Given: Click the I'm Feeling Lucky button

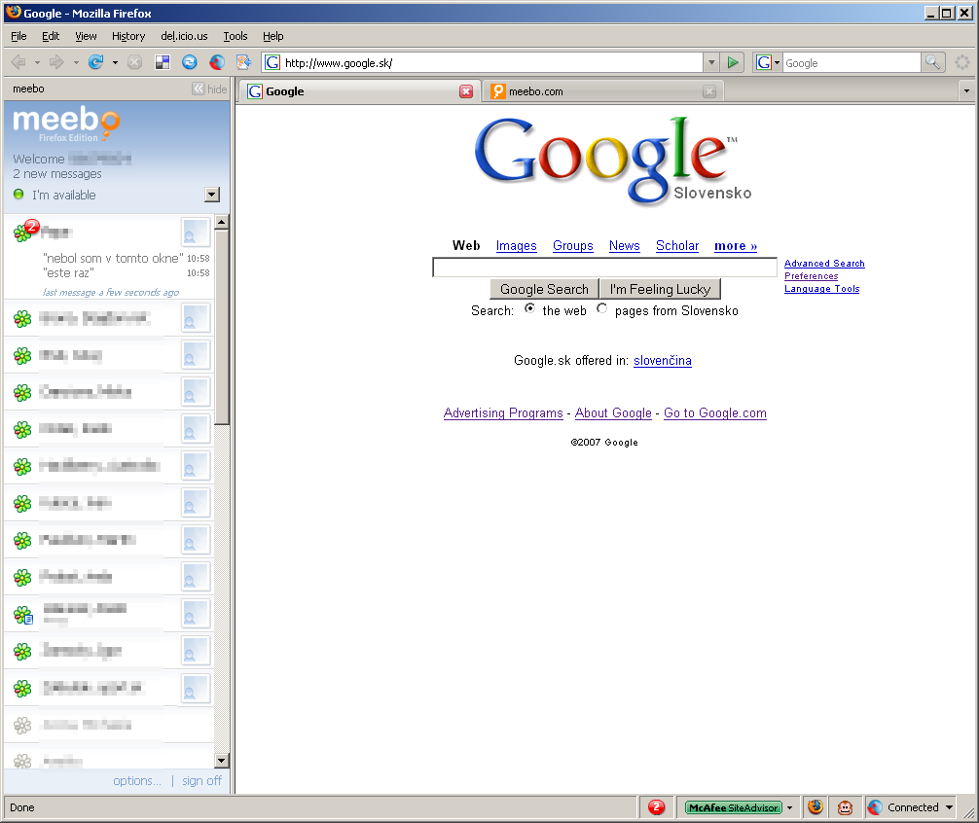Looking at the screenshot, I should click(660, 289).
